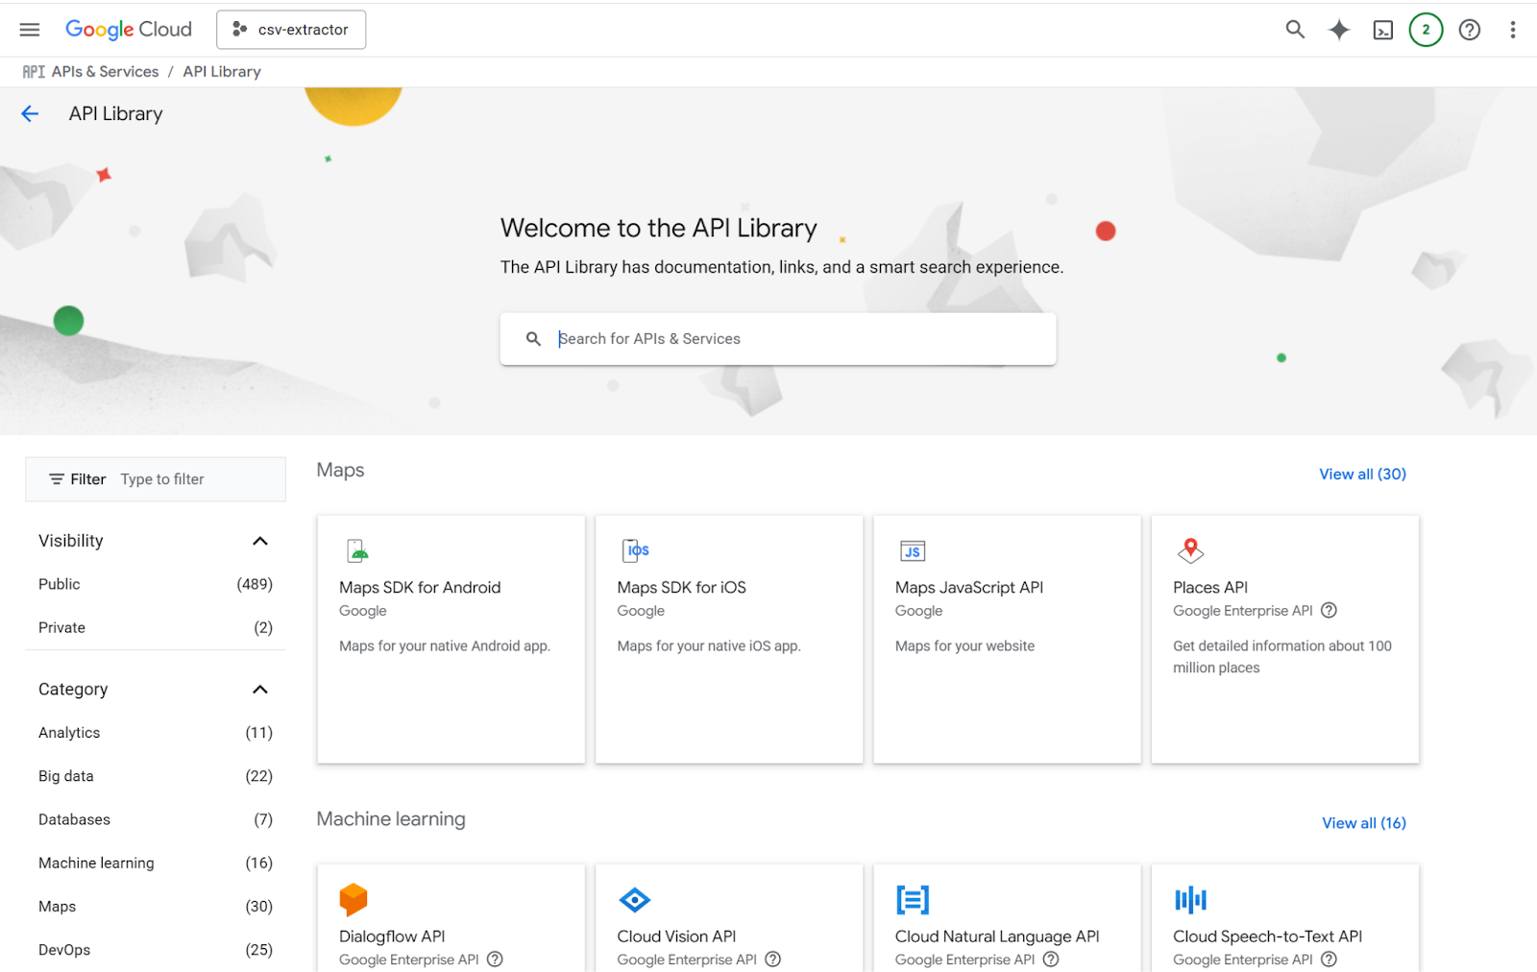The image size is (1537, 972).
Task: Select the Big data category filter
Action: pos(66,776)
